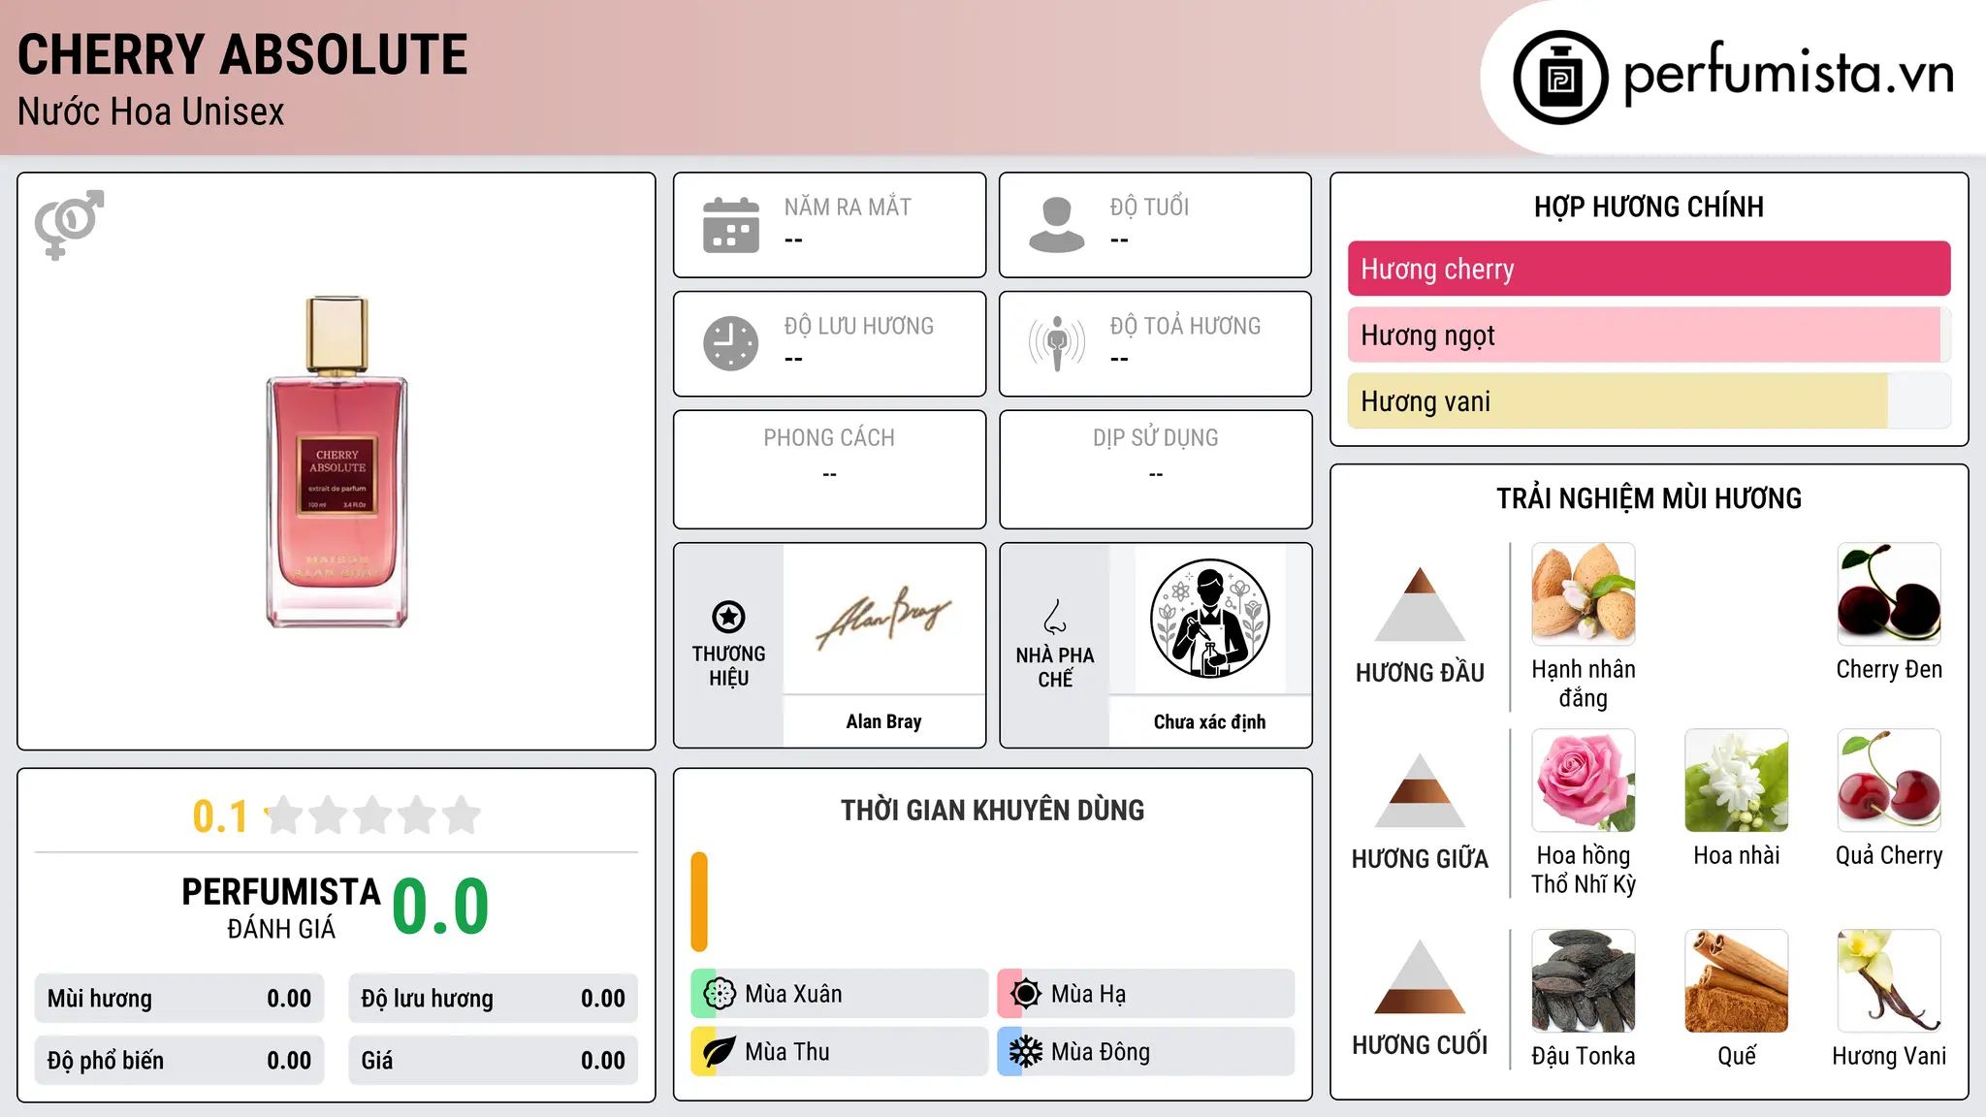
Task: Click the Mùa Hạ sun icon
Action: (x=1026, y=994)
